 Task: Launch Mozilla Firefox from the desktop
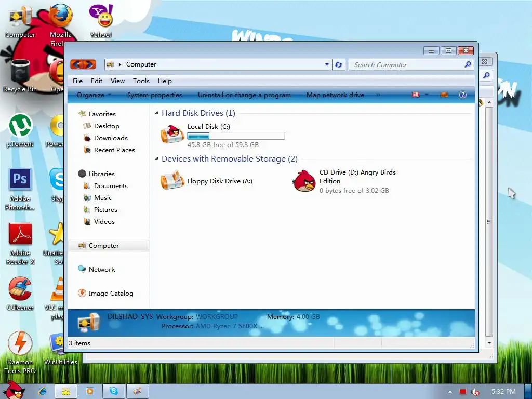click(x=60, y=21)
